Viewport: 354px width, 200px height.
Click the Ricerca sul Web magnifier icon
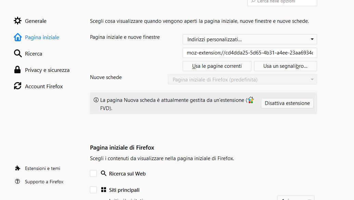tap(103, 173)
